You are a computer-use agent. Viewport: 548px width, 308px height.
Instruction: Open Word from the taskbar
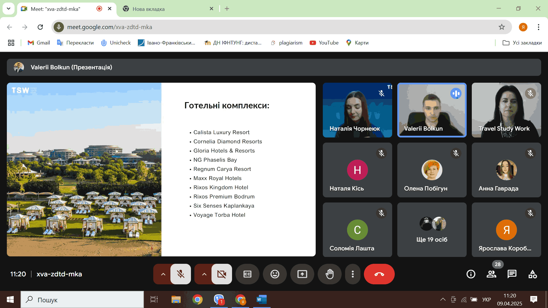pyautogui.click(x=261, y=299)
